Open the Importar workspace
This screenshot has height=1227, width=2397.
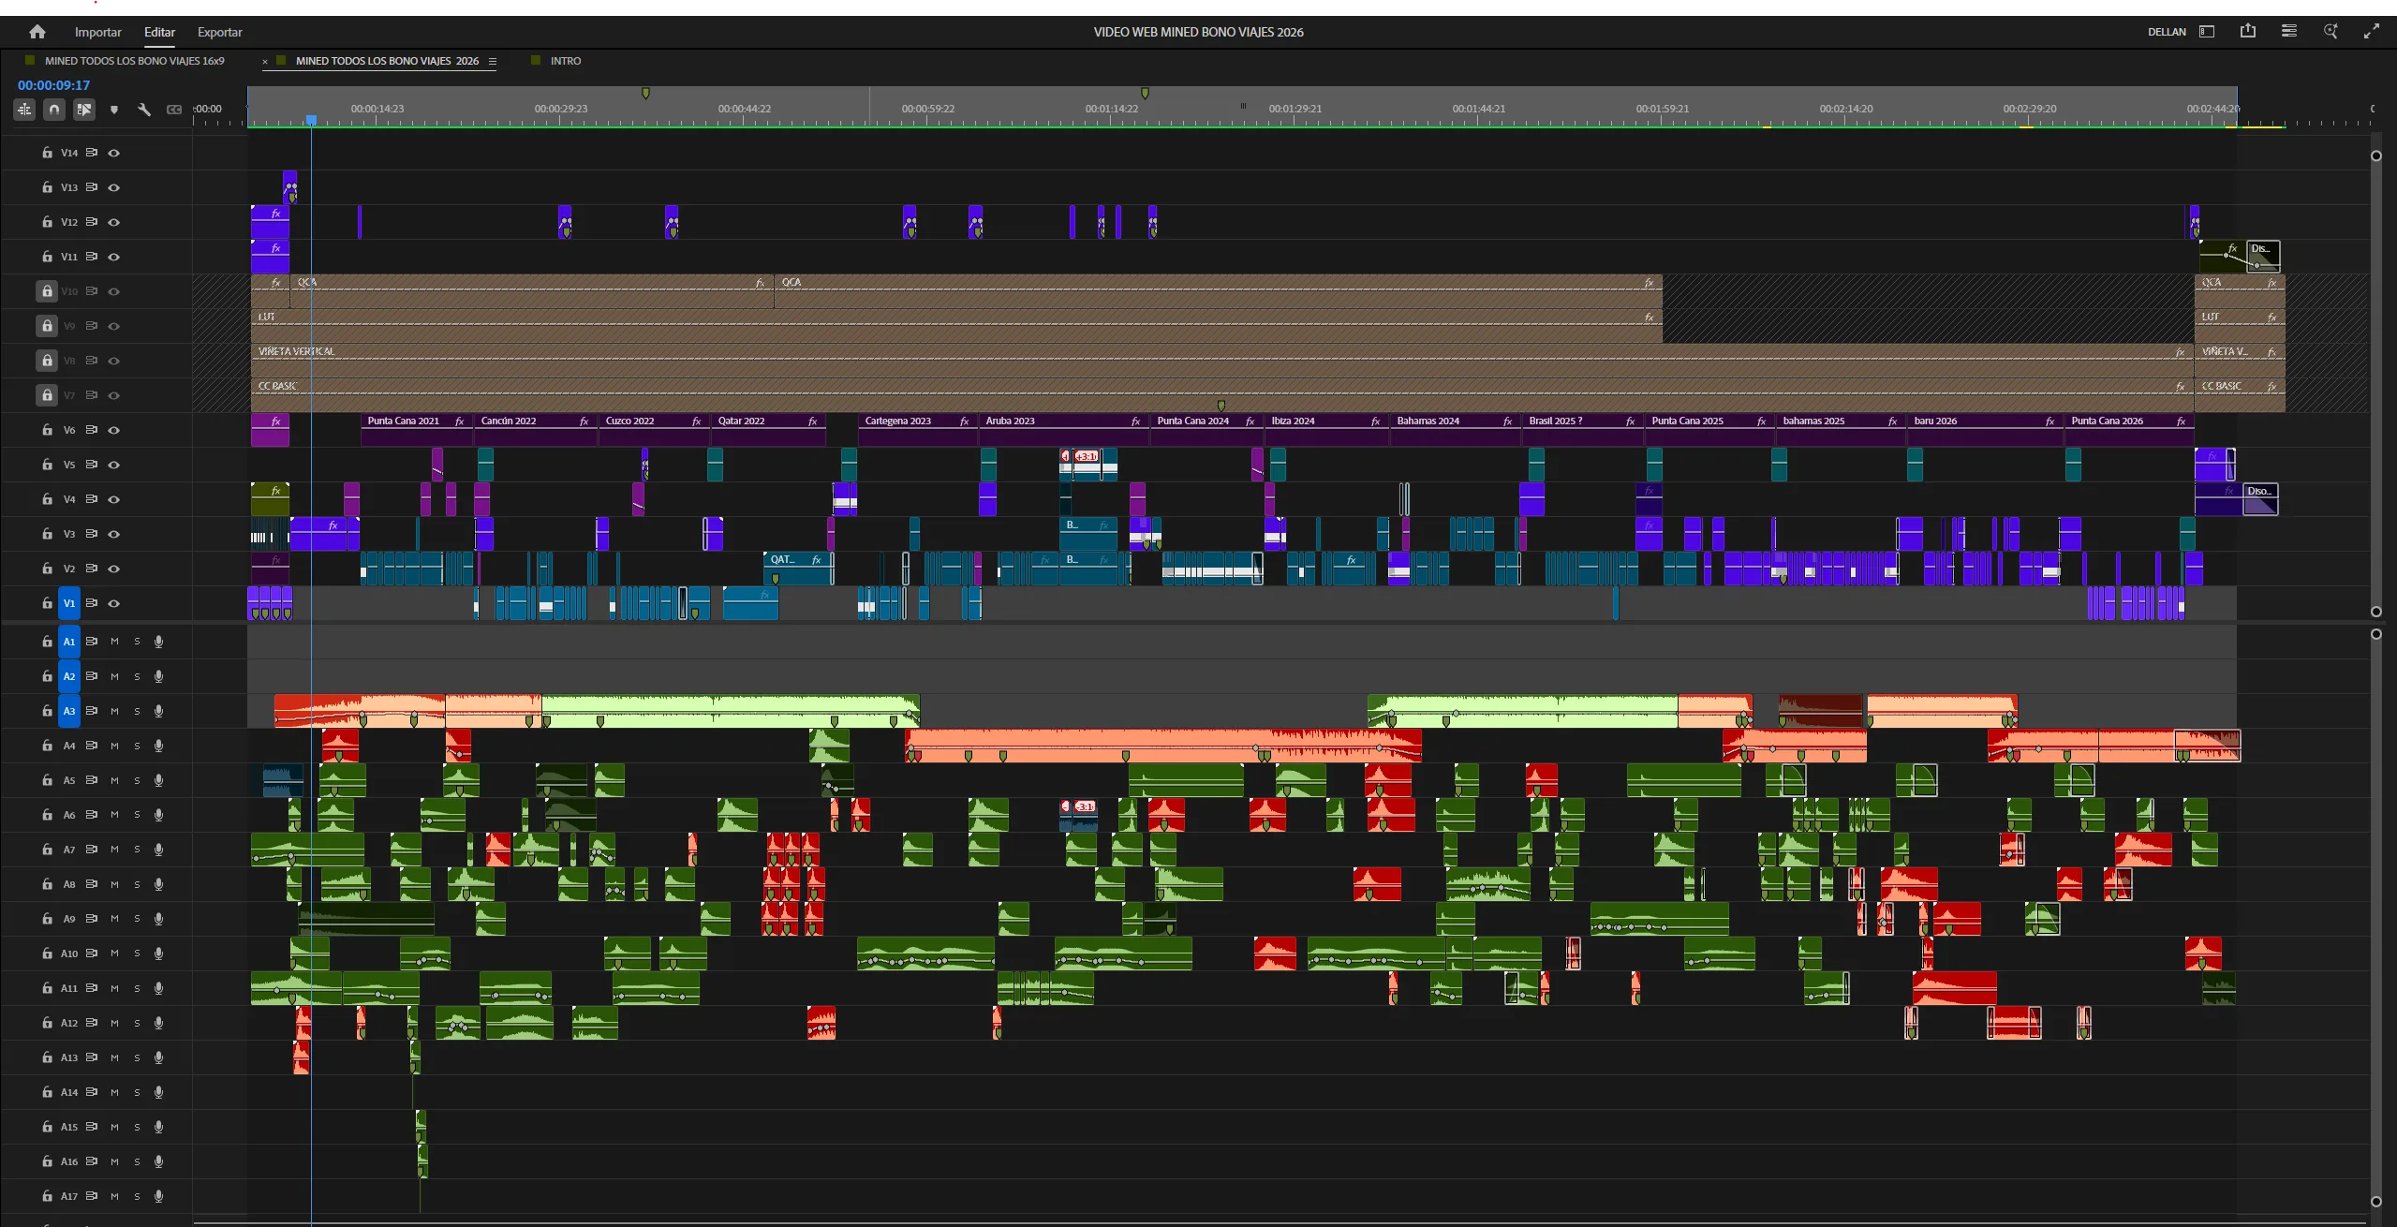98,32
